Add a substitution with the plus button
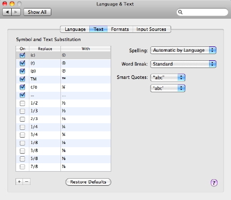231x200 pixels. [19, 182]
